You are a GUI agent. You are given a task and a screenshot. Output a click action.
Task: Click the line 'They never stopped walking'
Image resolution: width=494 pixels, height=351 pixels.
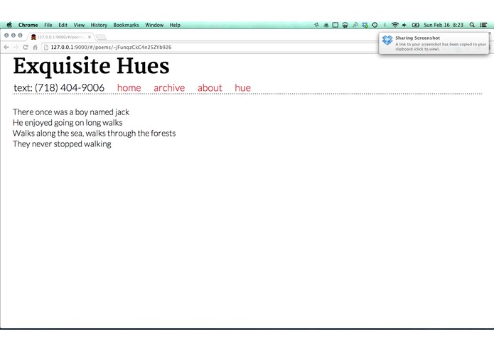tap(62, 144)
